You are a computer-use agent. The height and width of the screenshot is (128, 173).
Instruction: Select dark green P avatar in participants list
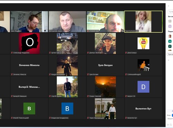pyautogui.click(x=170, y=46)
